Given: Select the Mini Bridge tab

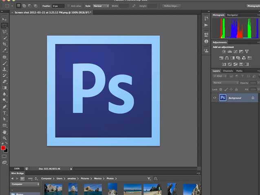Looking at the screenshot, I should tap(18, 173).
